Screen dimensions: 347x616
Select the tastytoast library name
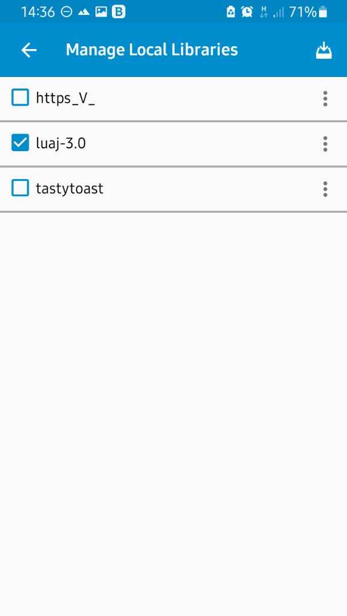(70, 189)
